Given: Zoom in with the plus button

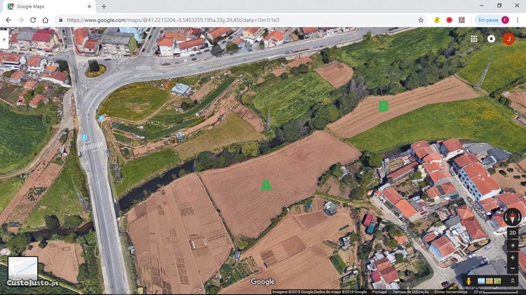Looking at the screenshot, I should point(513,258).
